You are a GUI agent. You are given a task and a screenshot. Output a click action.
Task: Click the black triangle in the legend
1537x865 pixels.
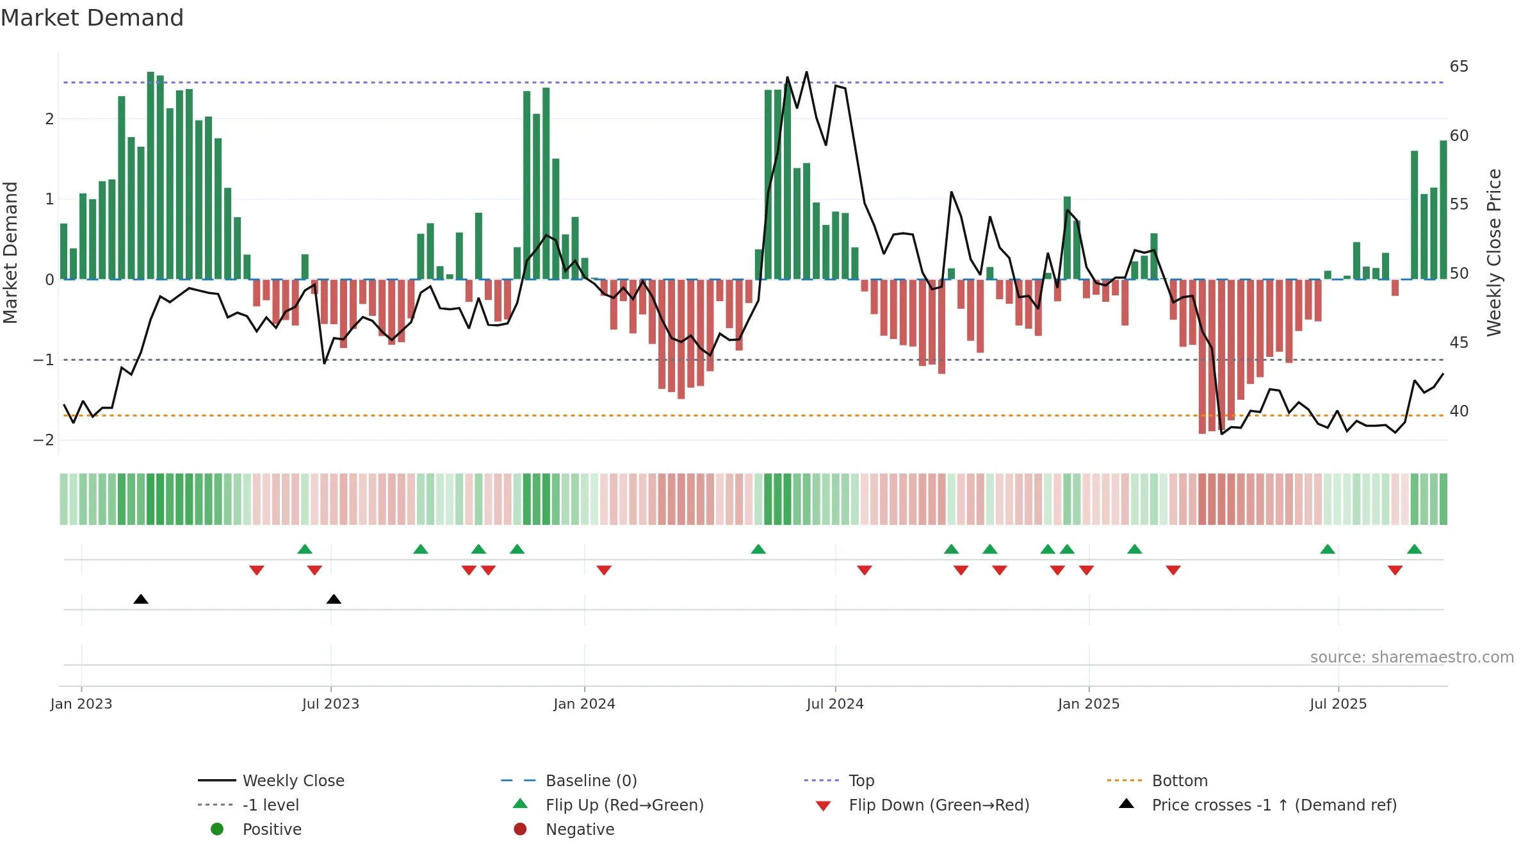pos(1126,803)
